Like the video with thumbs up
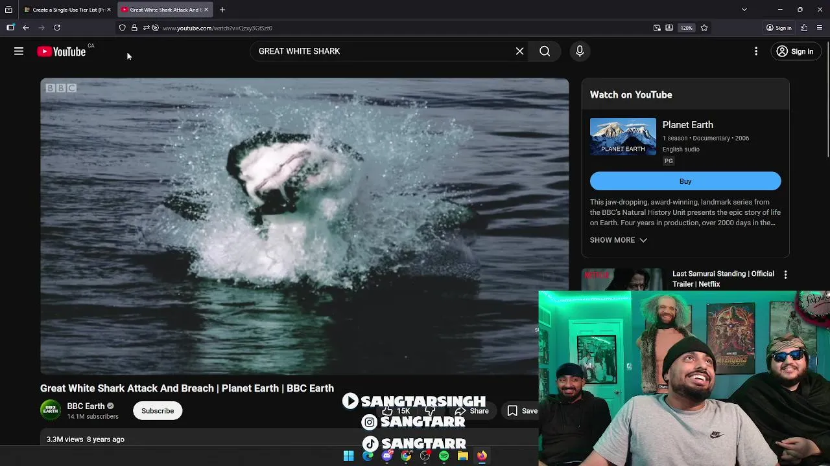This screenshot has width=830, height=466. 396,411
